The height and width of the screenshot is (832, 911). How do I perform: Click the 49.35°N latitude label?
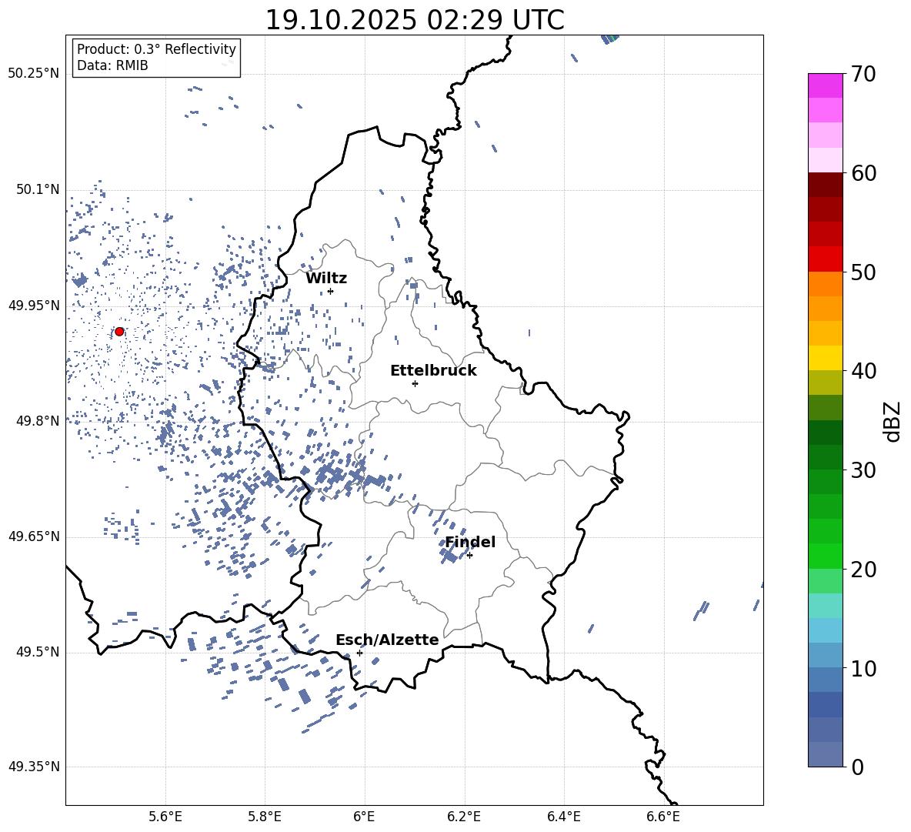pos(34,767)
